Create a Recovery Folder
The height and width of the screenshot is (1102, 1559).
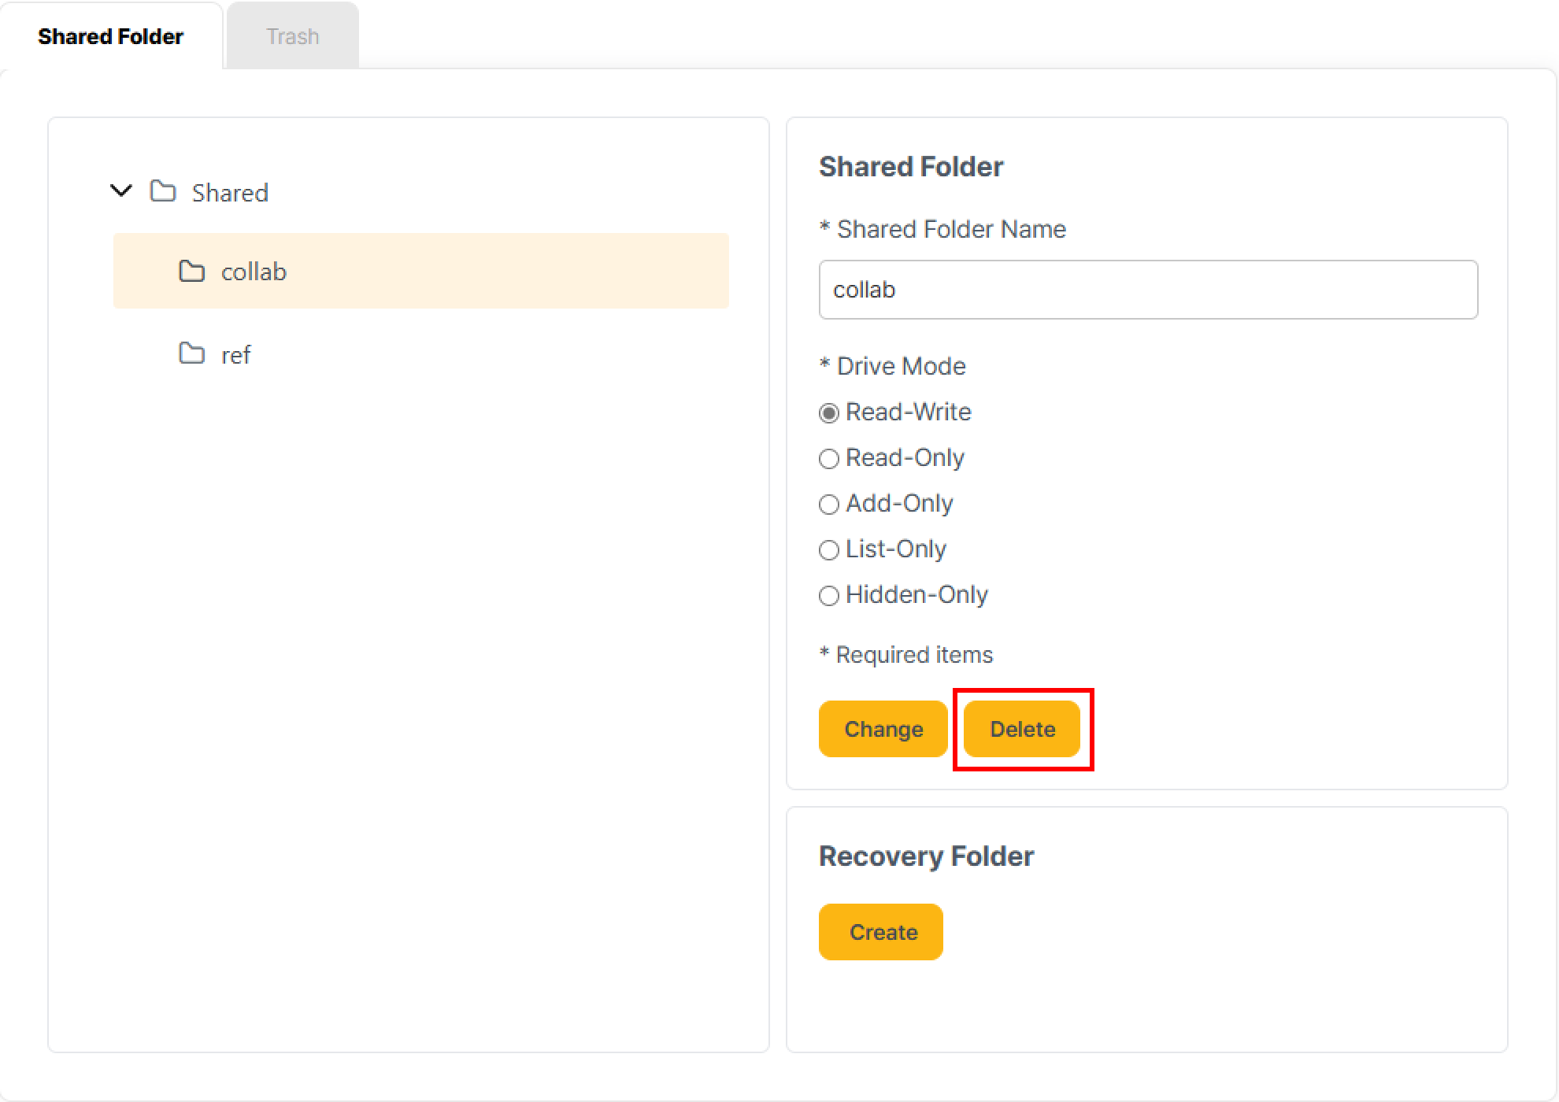880,931
